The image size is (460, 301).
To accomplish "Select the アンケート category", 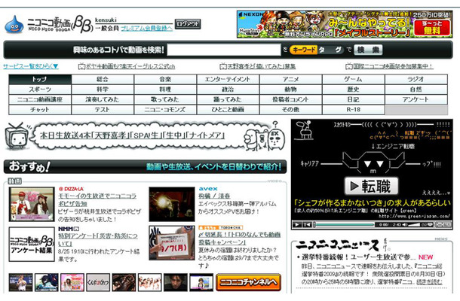I will tap(416, 99).
